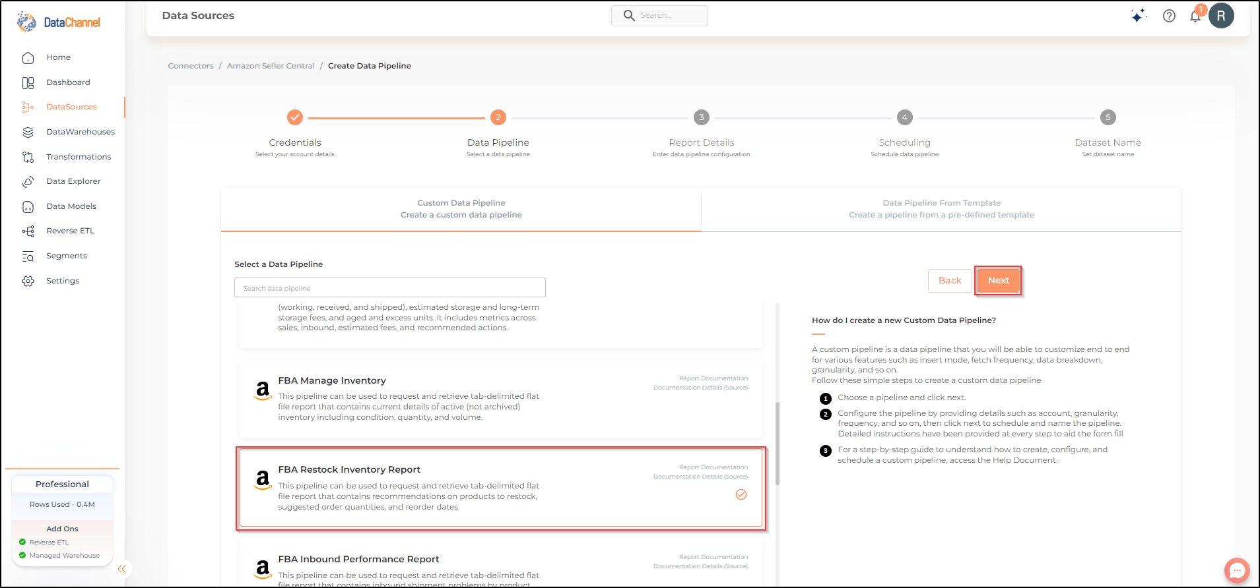The image size is (1260, 588).
Task: Click the pipeline list scrollbar
Action: (x=778, y=444)
